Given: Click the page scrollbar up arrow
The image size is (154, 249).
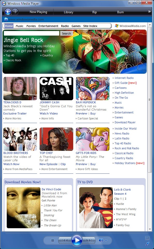Looking at the screenshot, I should (x=150, y=25).
